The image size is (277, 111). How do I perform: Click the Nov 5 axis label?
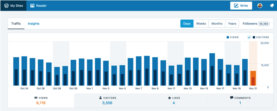(122, 89)
